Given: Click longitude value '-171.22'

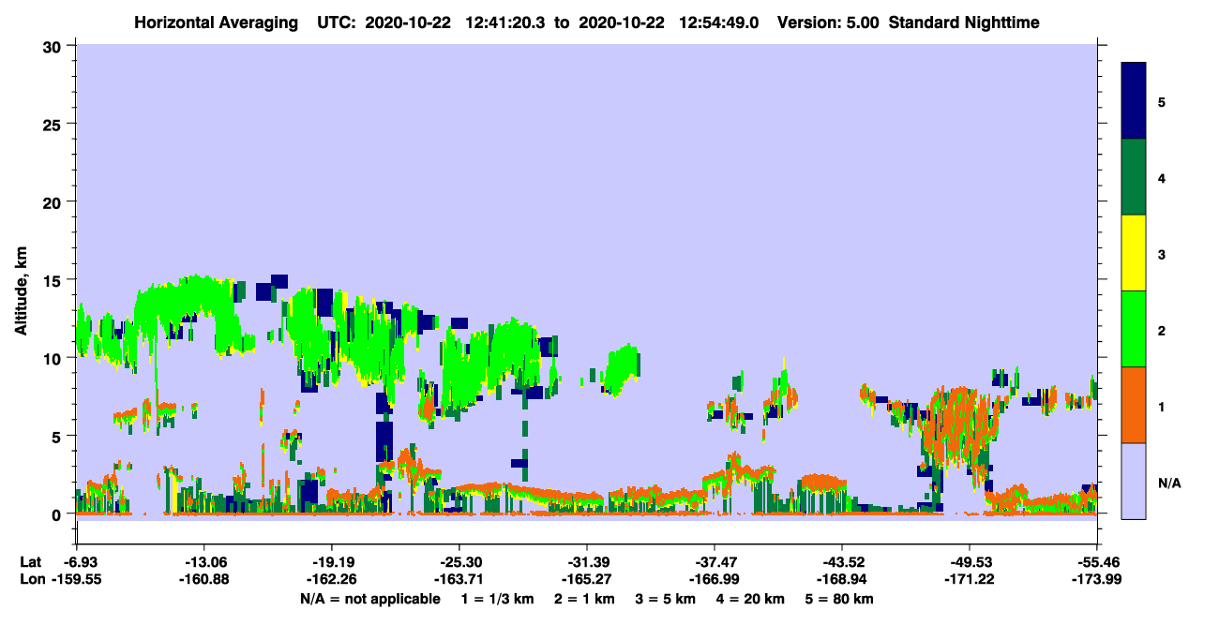Looking at the screenshot, I should point(970,580).
